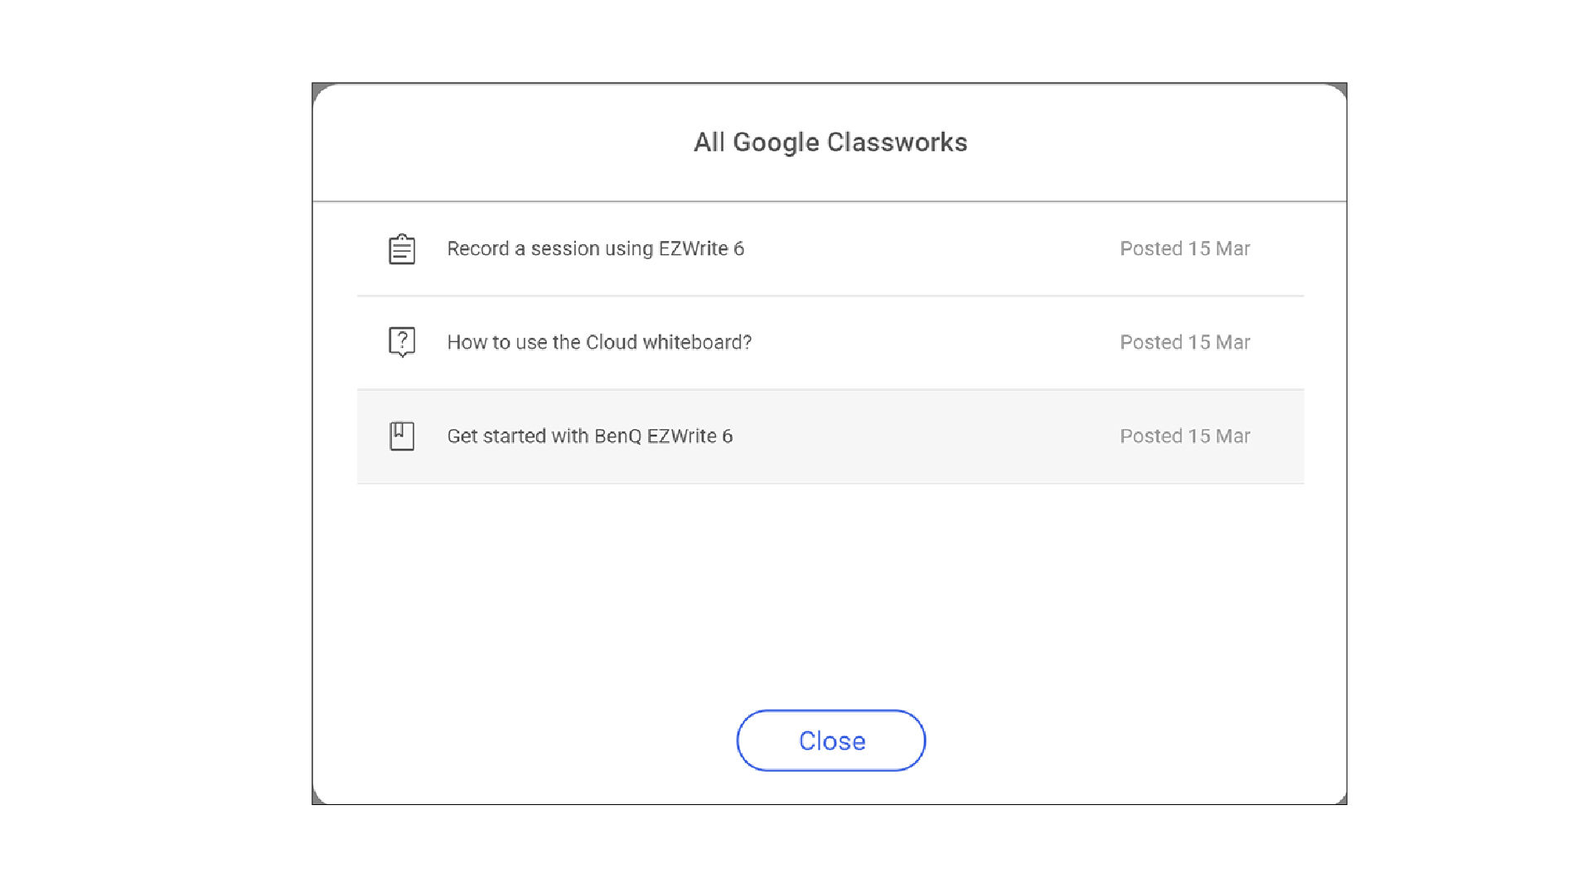Click the "All Google Classworks" heading
The width and height of the screenshot is (1592, 892).
click(830, 142)
